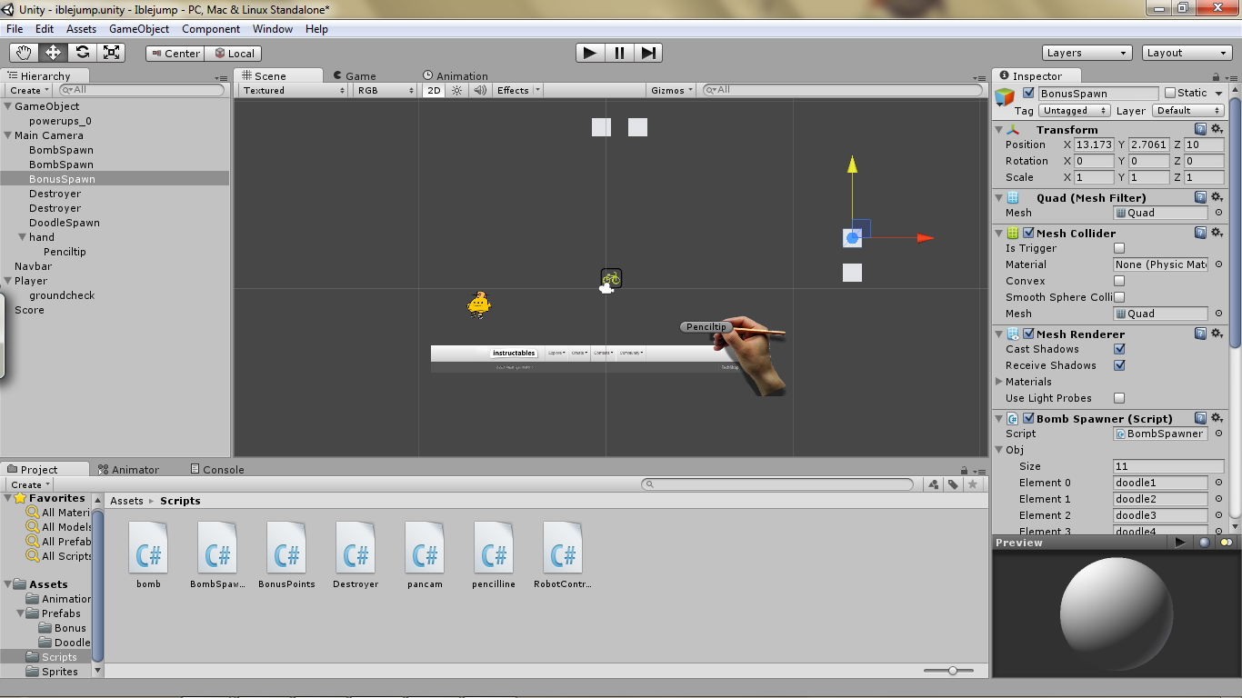Enable the Static checkbox

pyautogui.click(x=1170, y=93)
